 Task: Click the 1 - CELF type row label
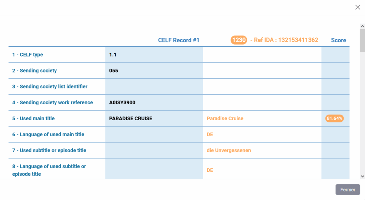tap(27, 55)
